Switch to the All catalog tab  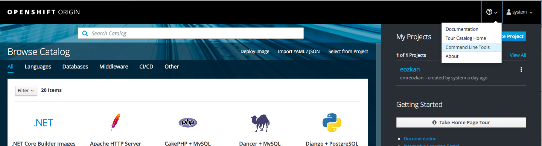[x=11, y=67]
